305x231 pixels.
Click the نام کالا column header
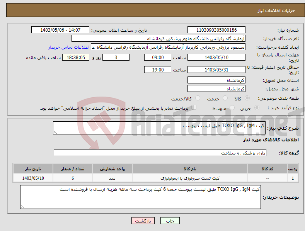pos(190,169)
